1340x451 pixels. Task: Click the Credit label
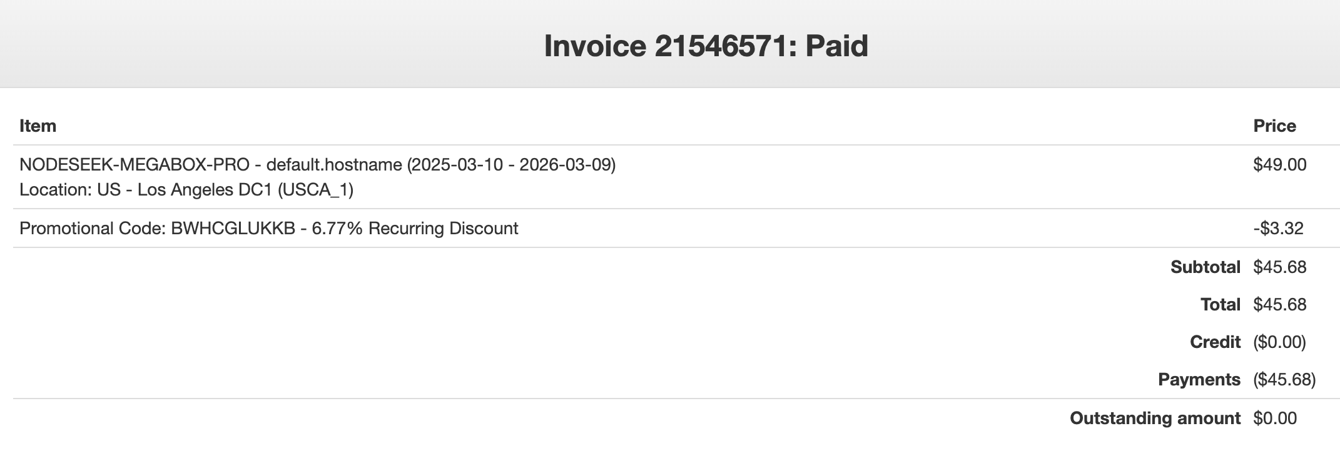(1215, 342)
